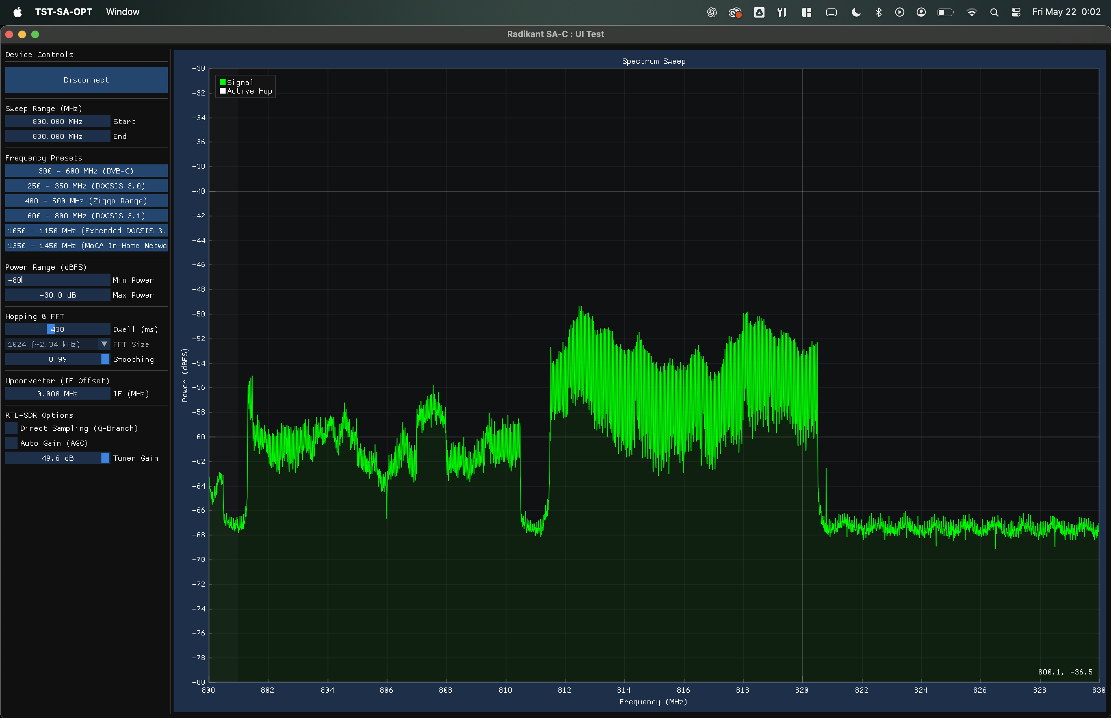
Task: Click the Disconnect button
Action: coord(86,80)
